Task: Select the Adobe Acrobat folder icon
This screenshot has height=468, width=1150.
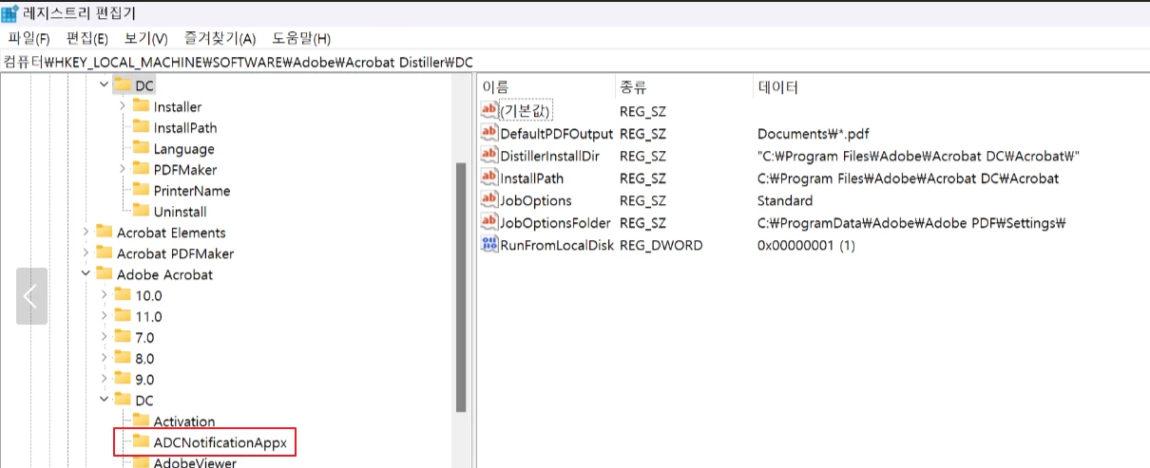Action: [x=104, y=272]
